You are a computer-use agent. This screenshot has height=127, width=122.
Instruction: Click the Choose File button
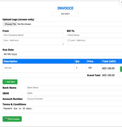click(10, 24)
